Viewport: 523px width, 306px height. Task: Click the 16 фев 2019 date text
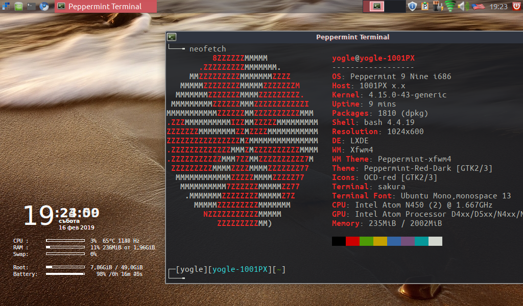[x=77, y=228]
